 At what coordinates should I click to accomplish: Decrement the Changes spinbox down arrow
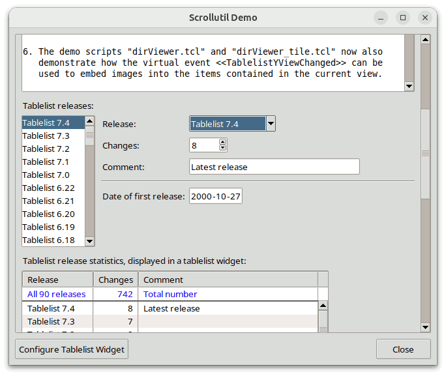pos(223,148)
